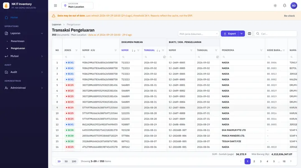
Task: Switch theme with the sun icon
Action: pyautogui.click(x=275, y=5)
